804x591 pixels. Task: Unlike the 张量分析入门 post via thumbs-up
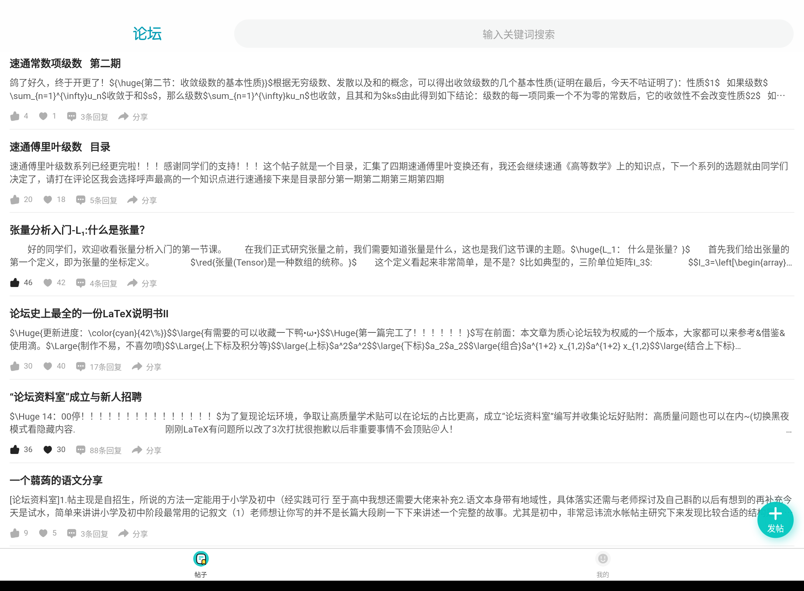(15, 283)
